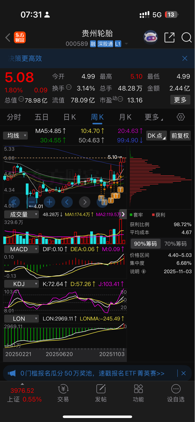Tap 深股通 tag
This screenshot has width=195, height=422.
tap(105, 44)
